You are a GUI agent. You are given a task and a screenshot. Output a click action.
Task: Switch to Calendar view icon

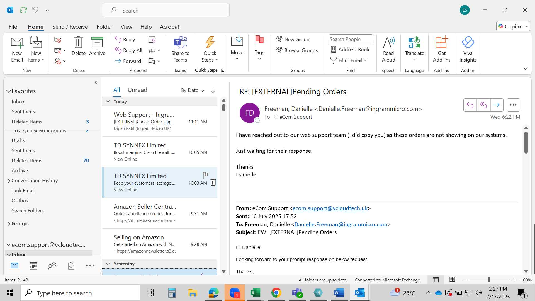33,266
